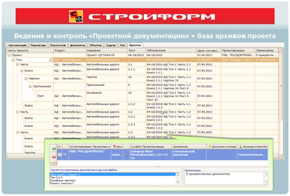Screen dimensions: 290x196
Task: Sort by the Часть проекта column header
Action: [30, 50]
